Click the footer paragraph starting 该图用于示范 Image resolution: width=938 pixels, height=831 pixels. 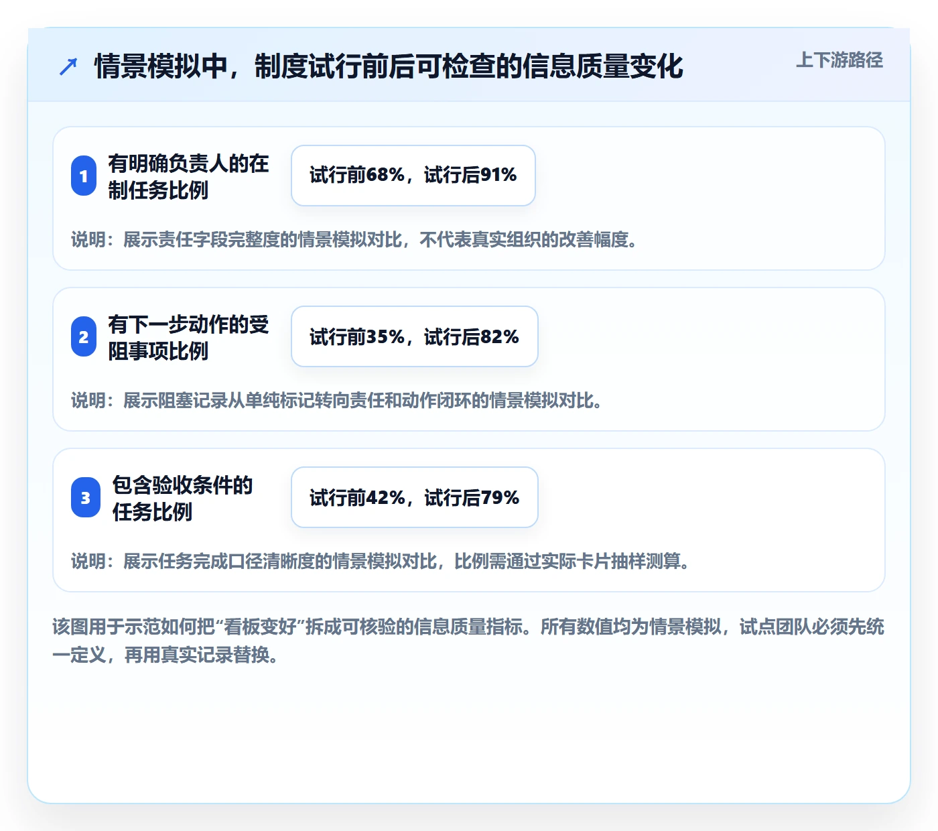(468, 641)
